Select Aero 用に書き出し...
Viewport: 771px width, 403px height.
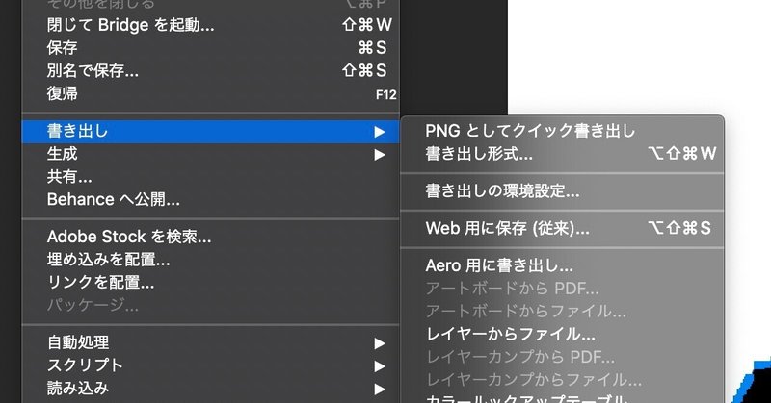[563, 265]
